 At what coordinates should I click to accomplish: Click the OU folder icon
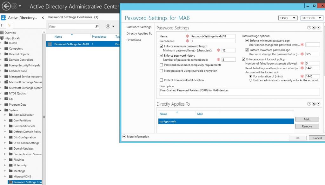(6, 99)
